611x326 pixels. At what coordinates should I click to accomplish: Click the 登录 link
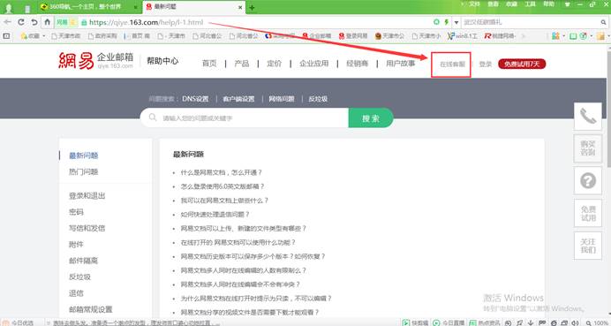click(x=486, y=64)
